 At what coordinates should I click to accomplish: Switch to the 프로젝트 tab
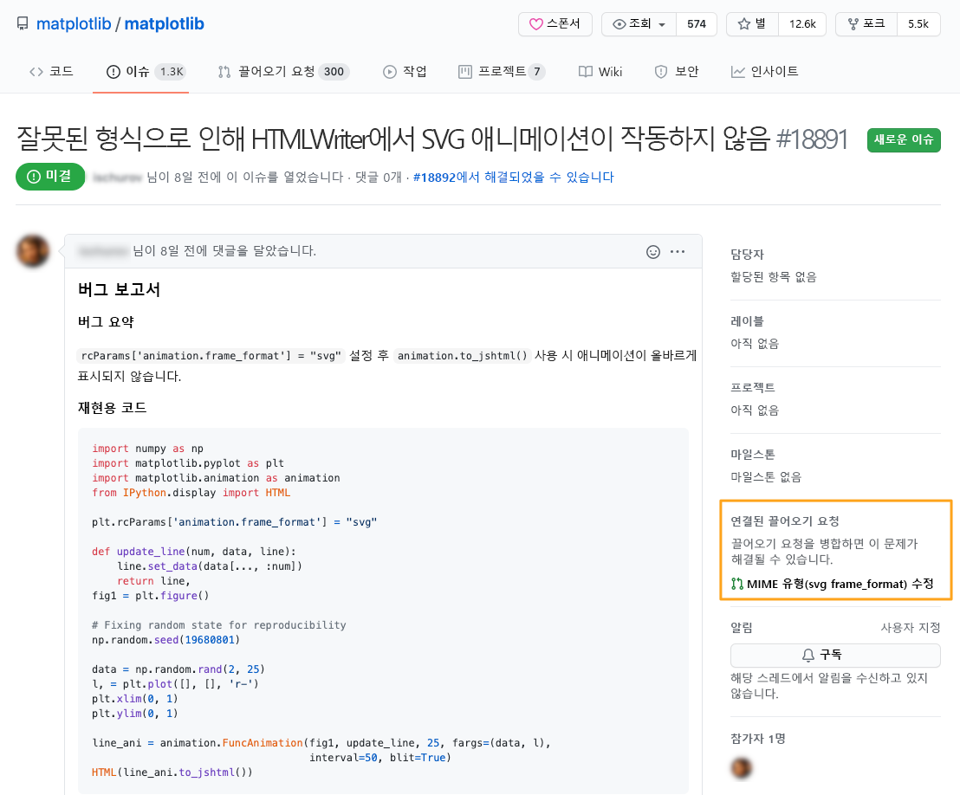click(502, 72)
